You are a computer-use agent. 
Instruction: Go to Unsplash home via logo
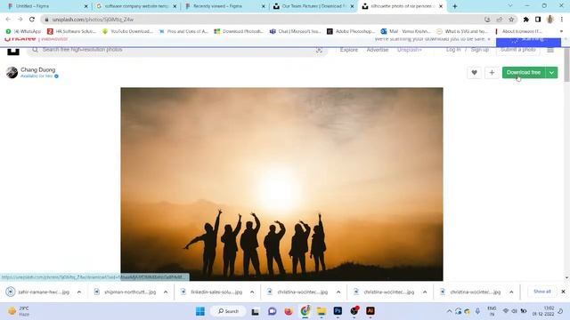[x=13, y=51]
